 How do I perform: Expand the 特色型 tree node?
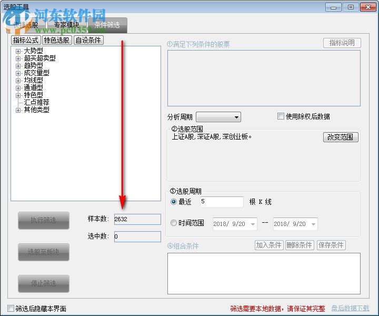(18, 95)
